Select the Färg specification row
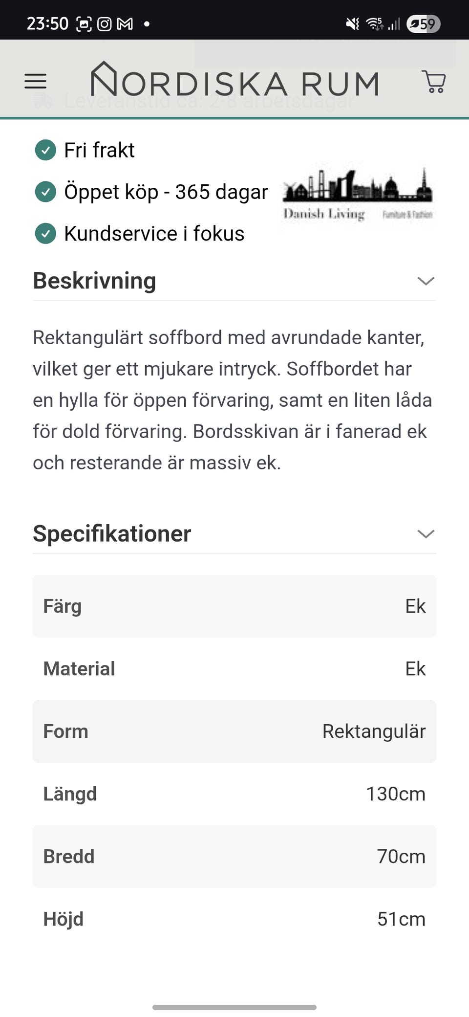This screenshot has width=469, height=1017. 234,606
